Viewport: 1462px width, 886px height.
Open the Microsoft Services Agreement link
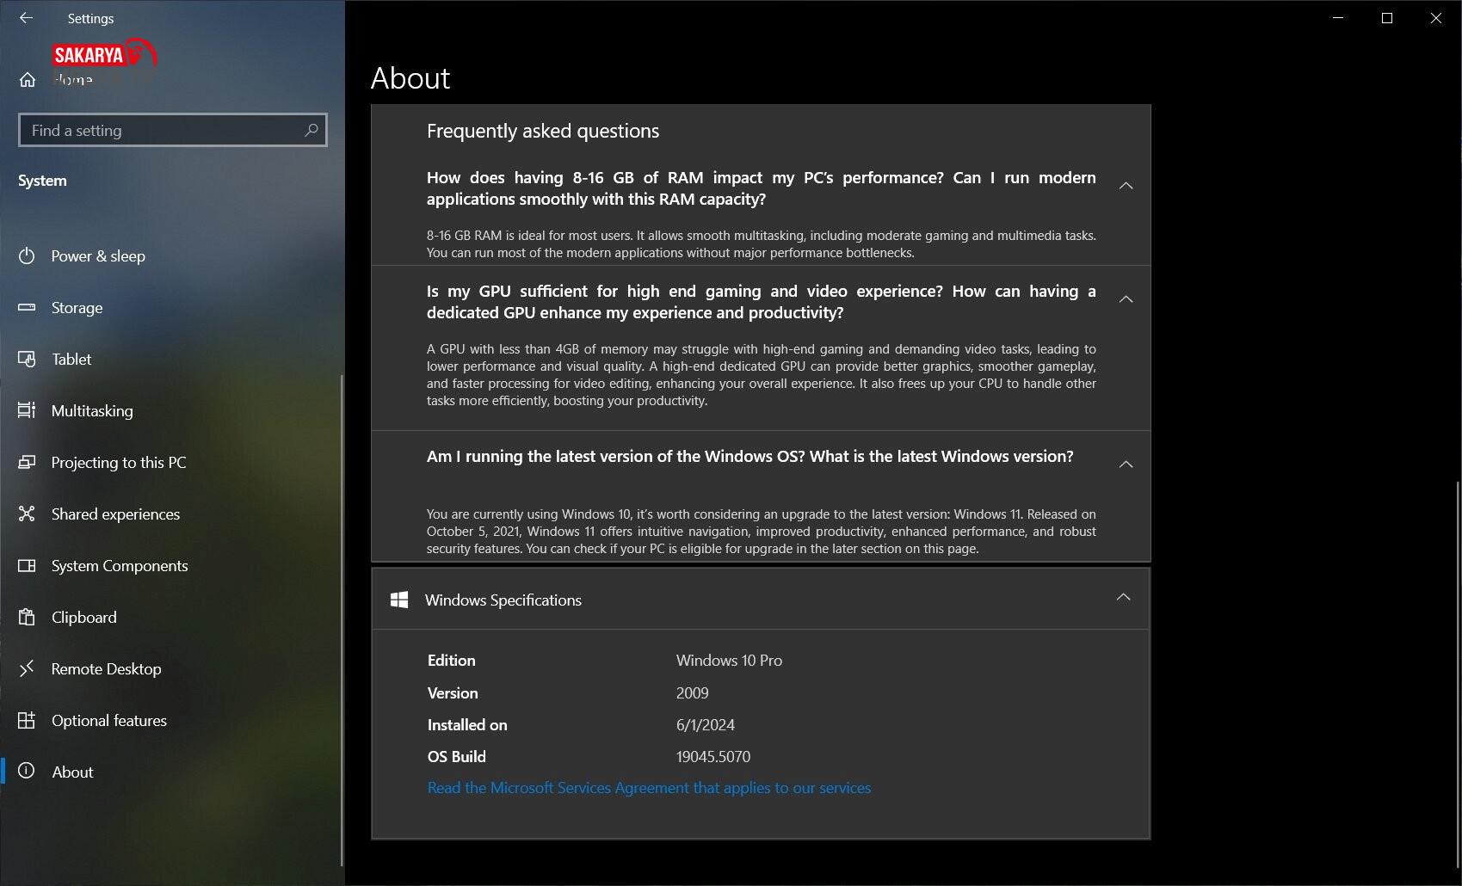point(649,788)
